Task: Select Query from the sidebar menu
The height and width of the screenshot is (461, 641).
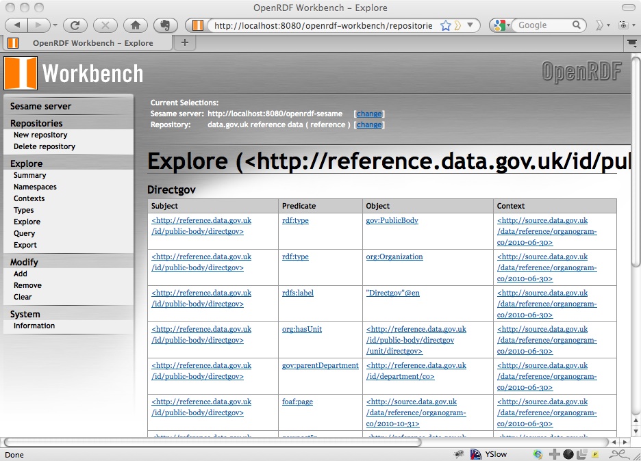Action: tap(24, 233)
